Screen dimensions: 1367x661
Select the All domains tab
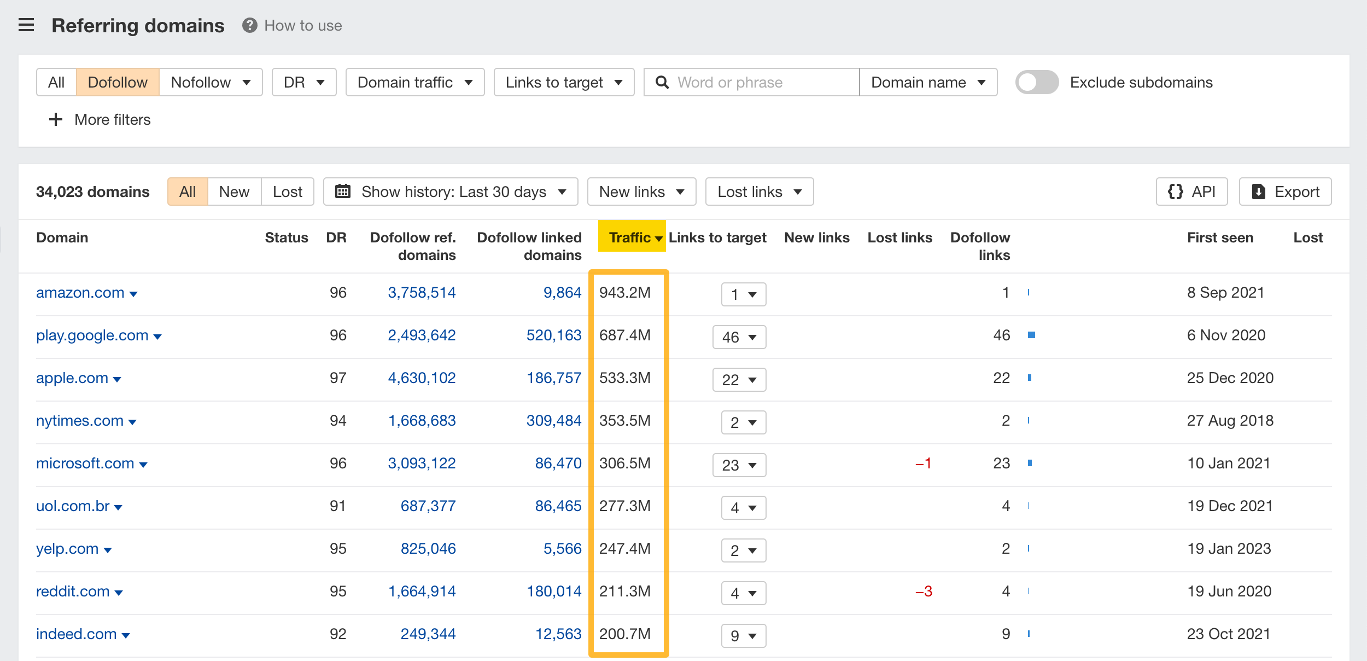188,192
